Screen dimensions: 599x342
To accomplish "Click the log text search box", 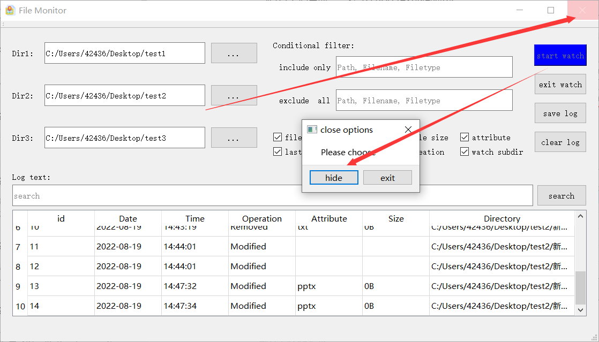I will tap(272, 195).
